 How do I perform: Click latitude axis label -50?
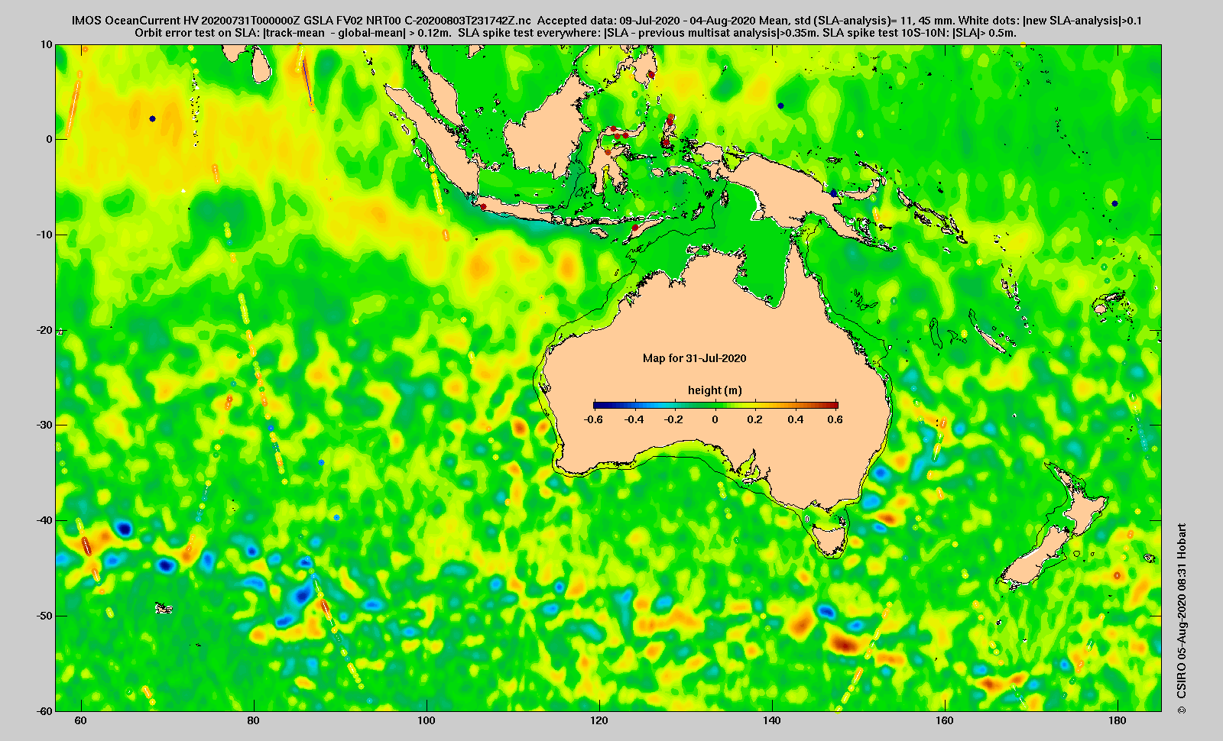[x=44, y=616]
